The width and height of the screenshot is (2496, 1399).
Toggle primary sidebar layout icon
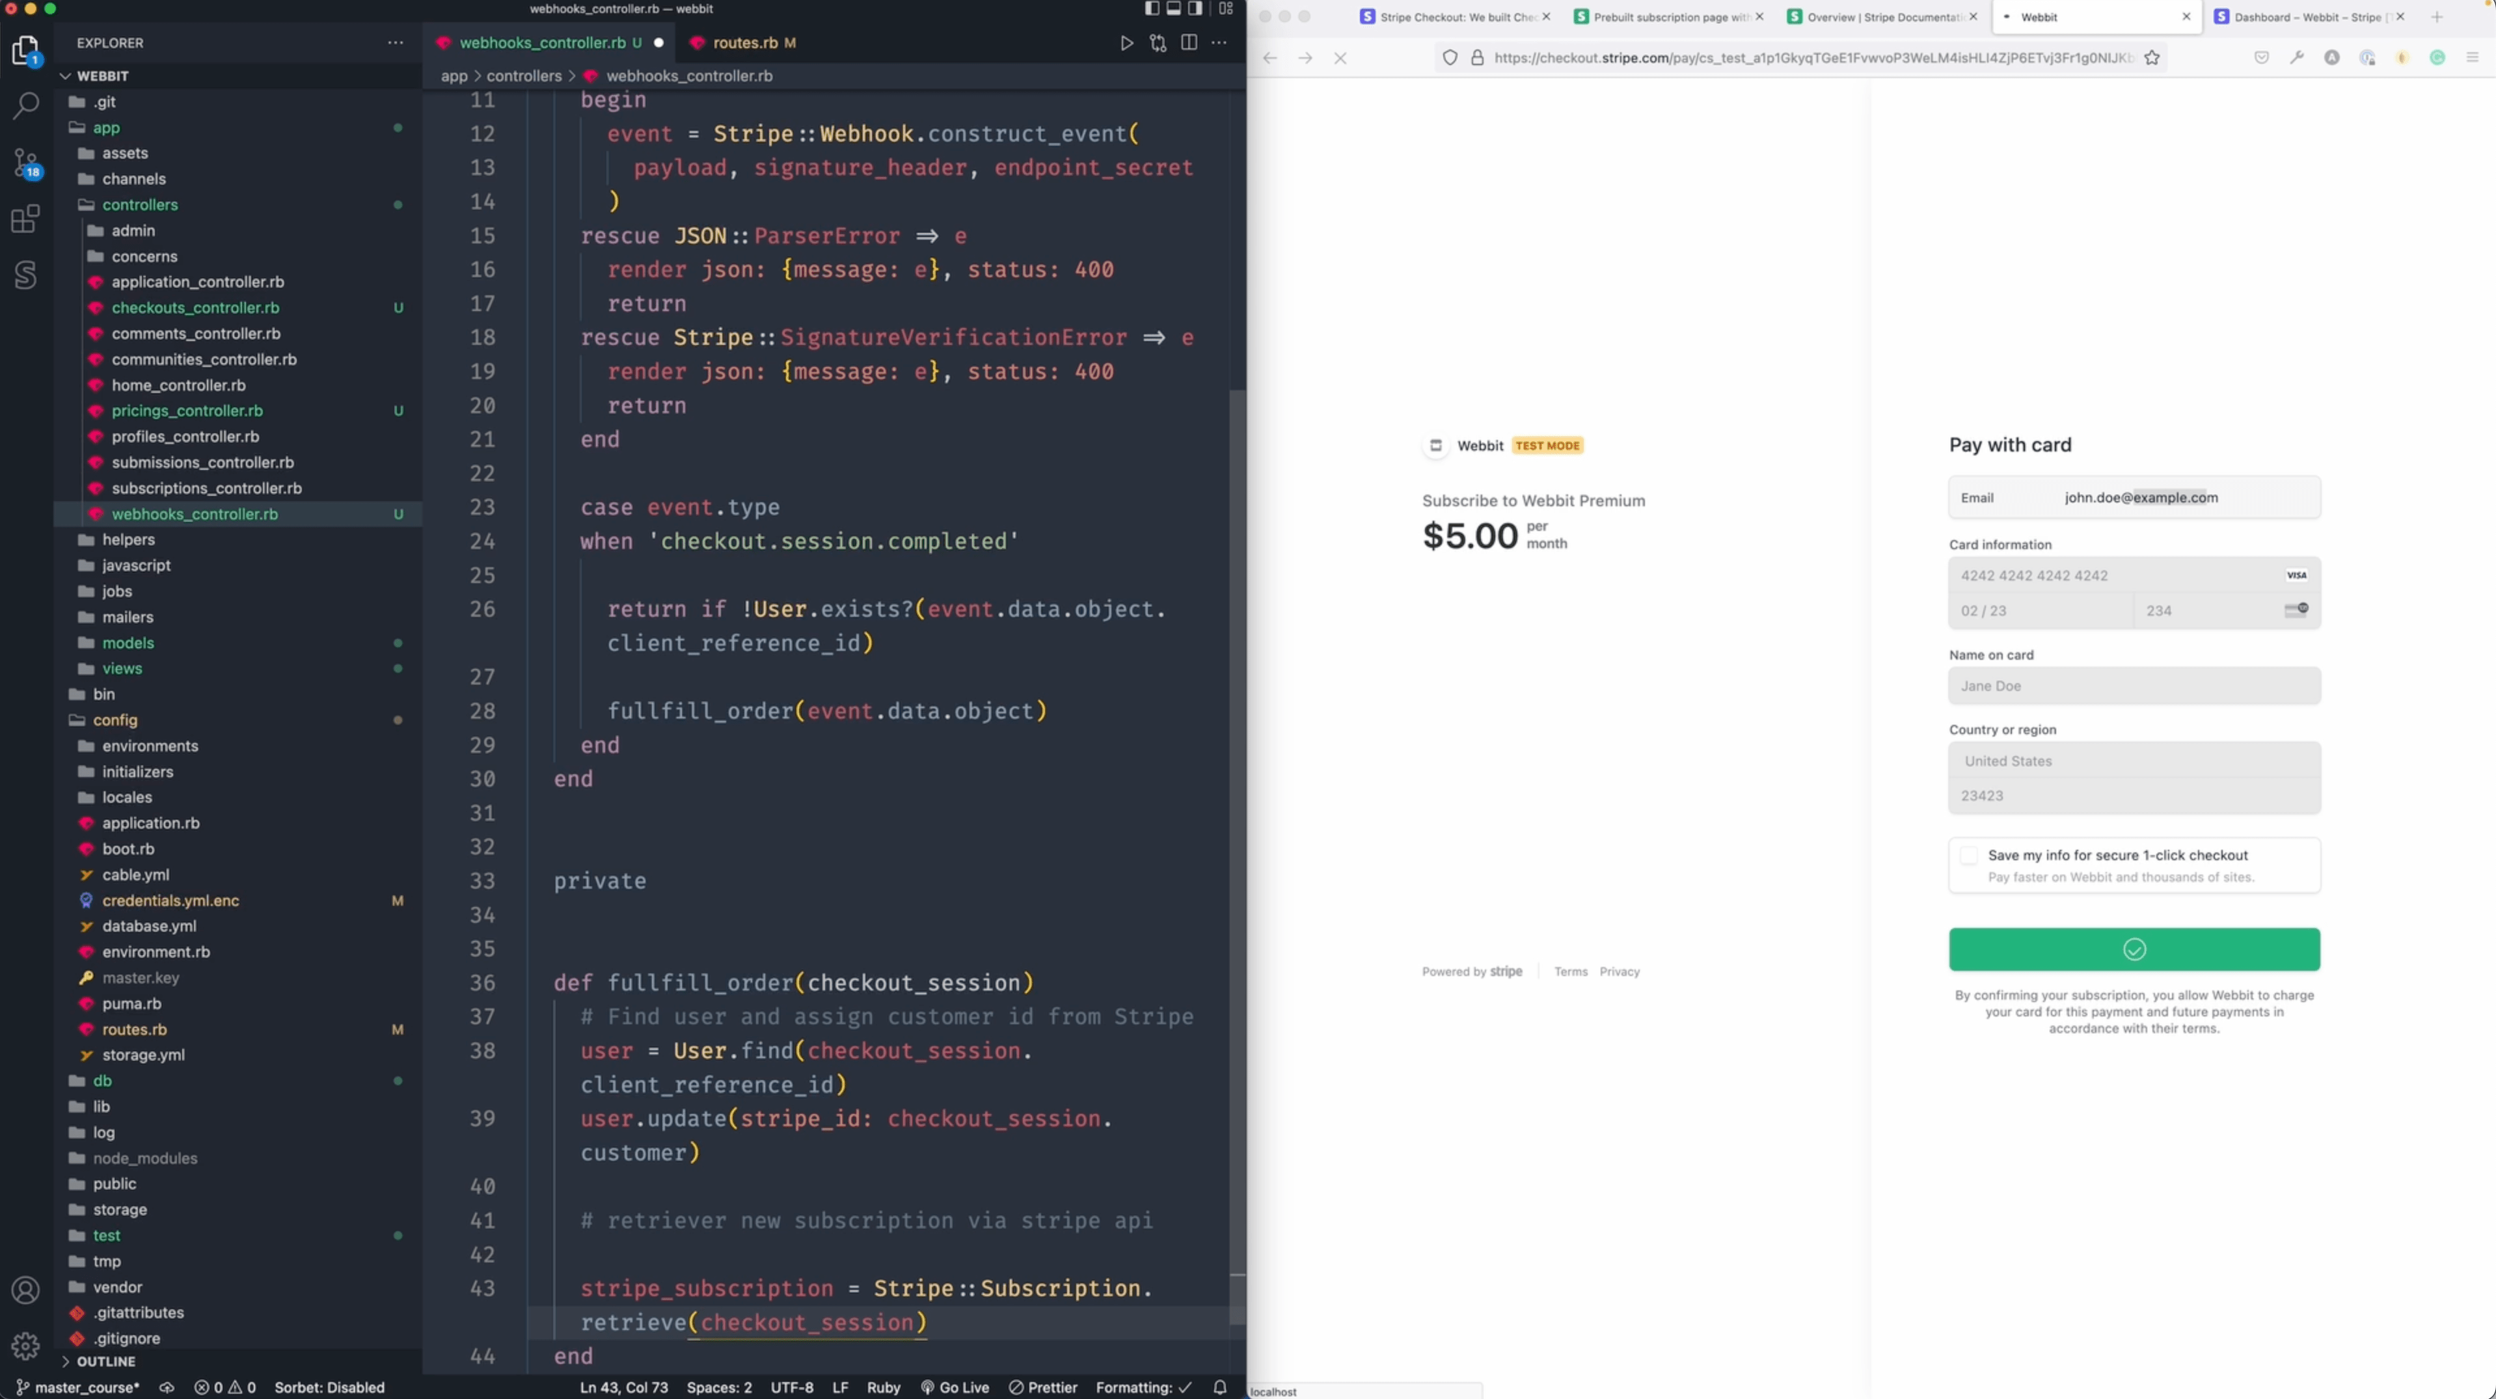1151,8
